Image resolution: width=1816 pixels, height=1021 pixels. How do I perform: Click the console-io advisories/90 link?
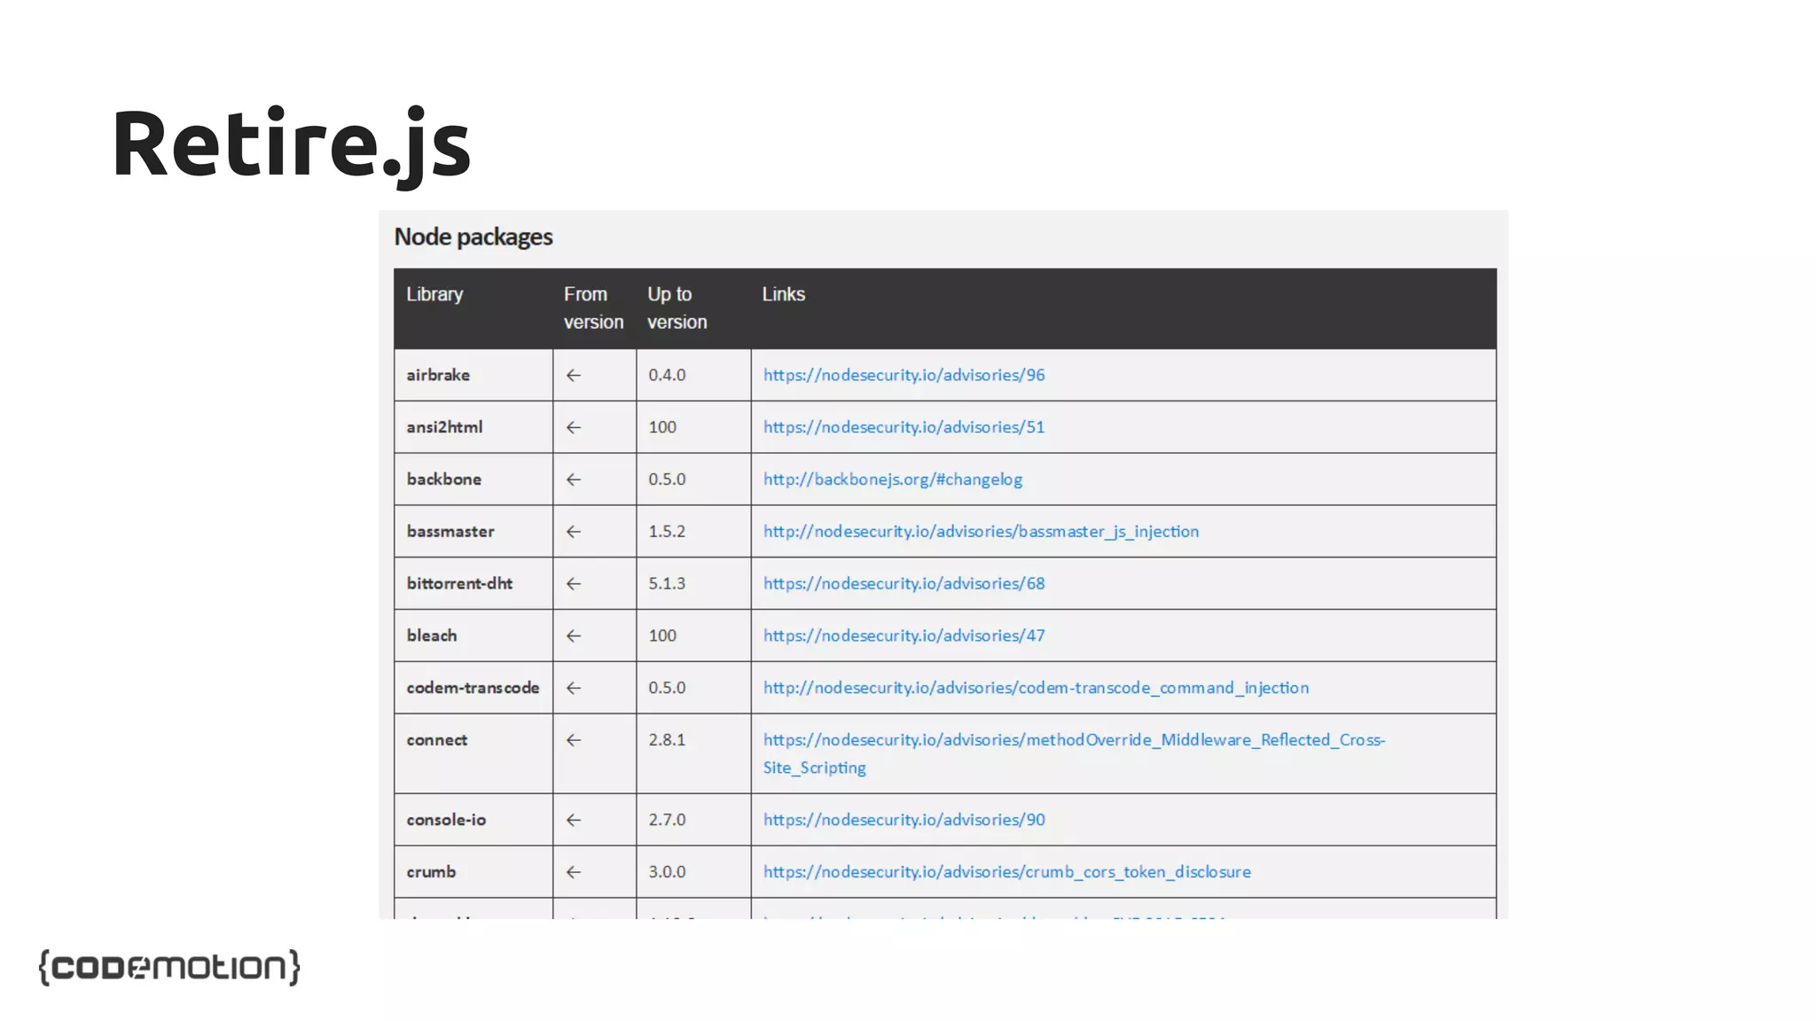click(x=904, y=820)
